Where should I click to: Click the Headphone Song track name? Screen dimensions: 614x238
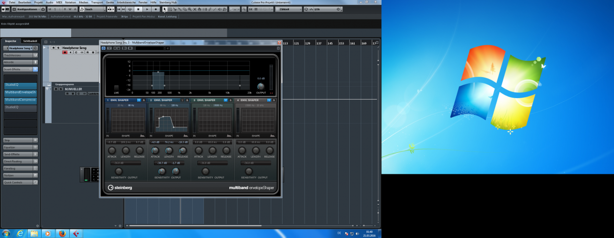pos(74,48)
